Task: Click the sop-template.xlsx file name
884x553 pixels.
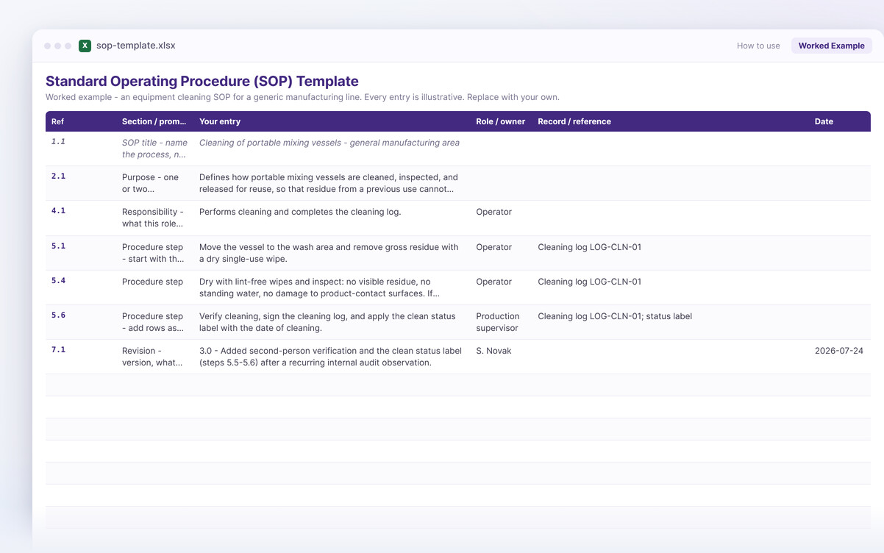Action: click(x=135, y=46)
